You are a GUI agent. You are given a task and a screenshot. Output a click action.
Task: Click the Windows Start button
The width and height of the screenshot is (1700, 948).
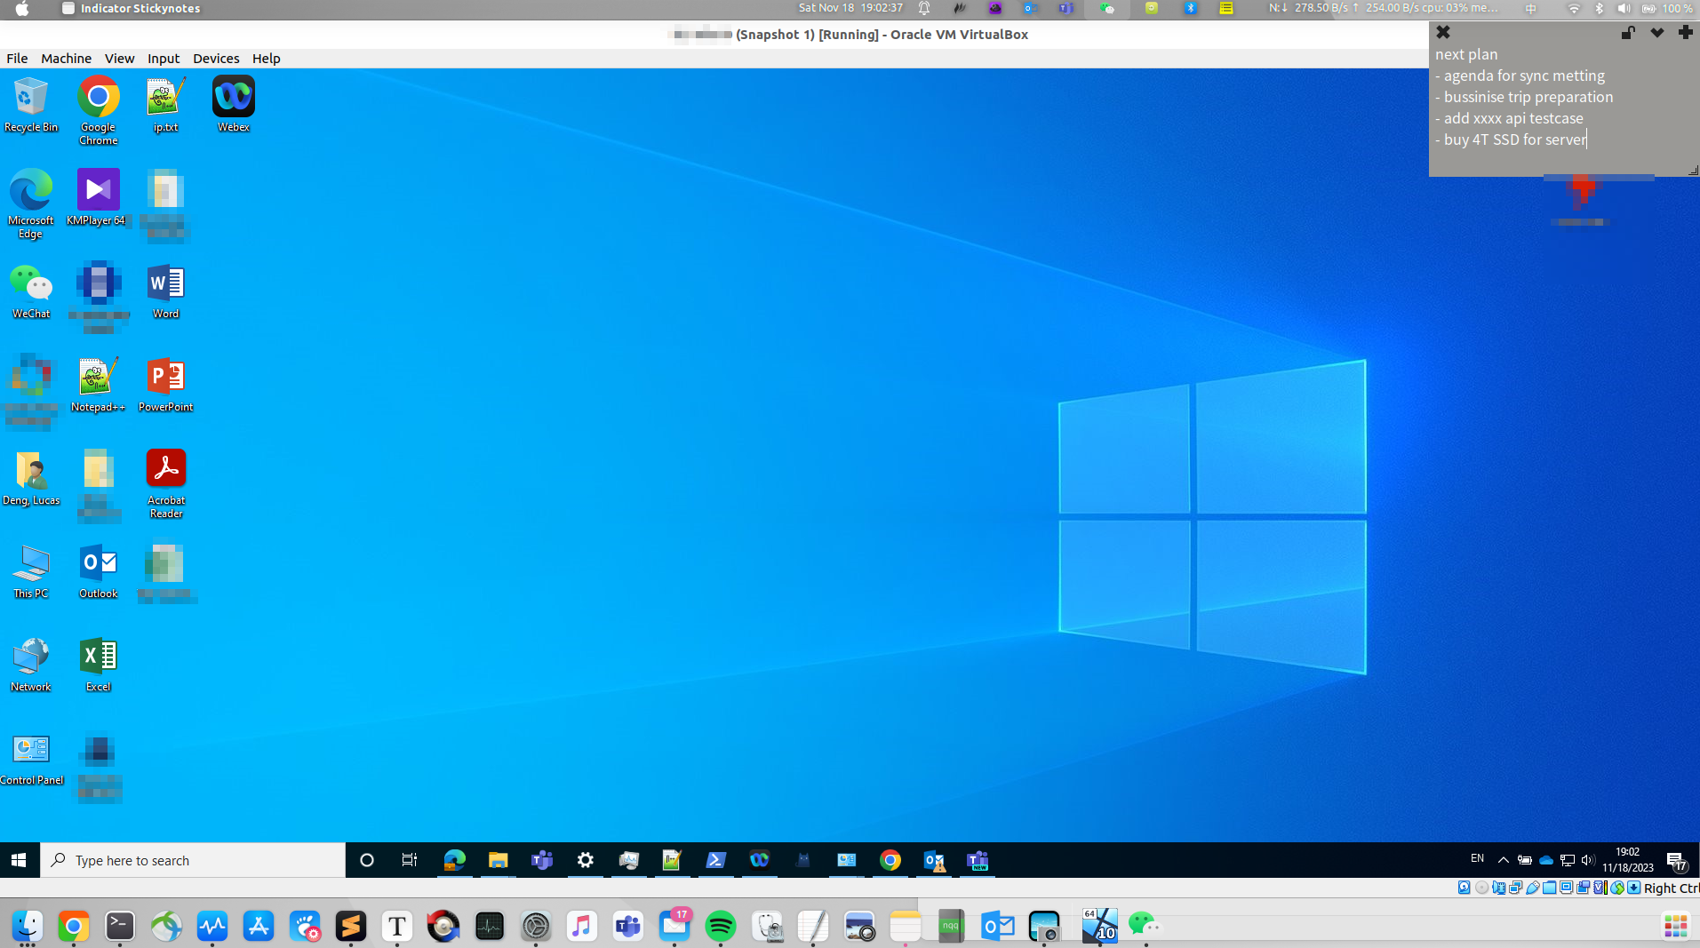(19, 860)
